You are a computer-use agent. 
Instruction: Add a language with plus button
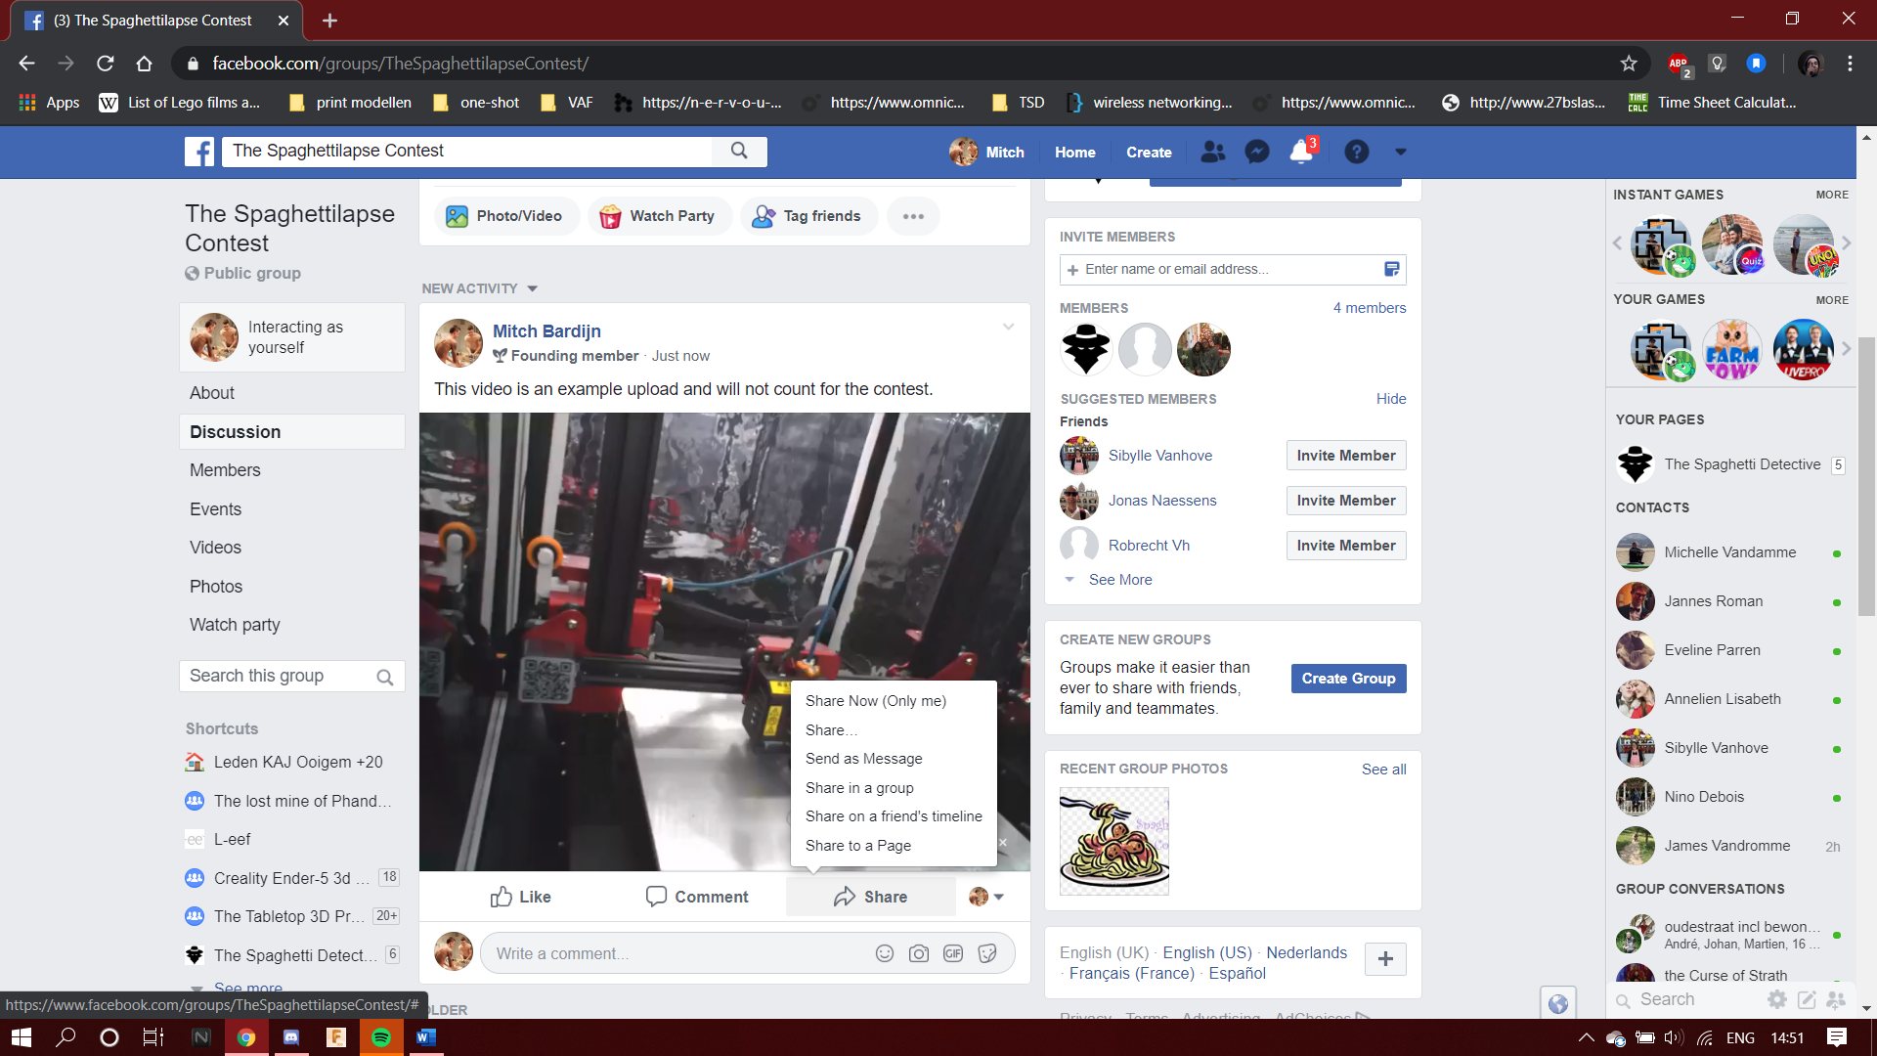(1385, 959)
